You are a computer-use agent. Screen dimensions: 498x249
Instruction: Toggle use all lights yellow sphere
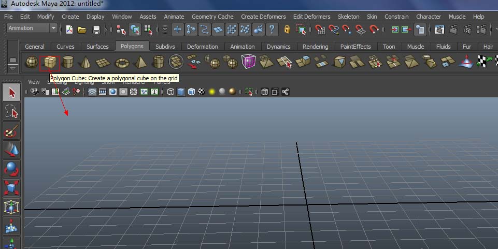point(212,92)
